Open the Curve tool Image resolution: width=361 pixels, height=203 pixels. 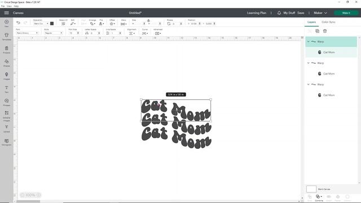144,33
